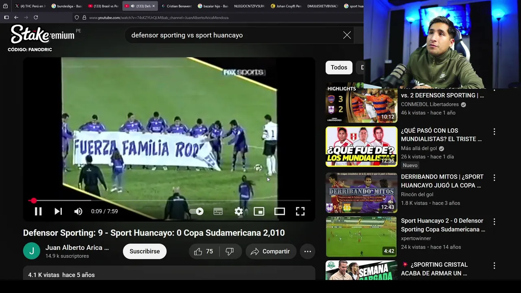This screenshot has height=293, width=521.
Task: Toggle subtitles in the player
Action: pyautogui.click(x=218, y=211)
